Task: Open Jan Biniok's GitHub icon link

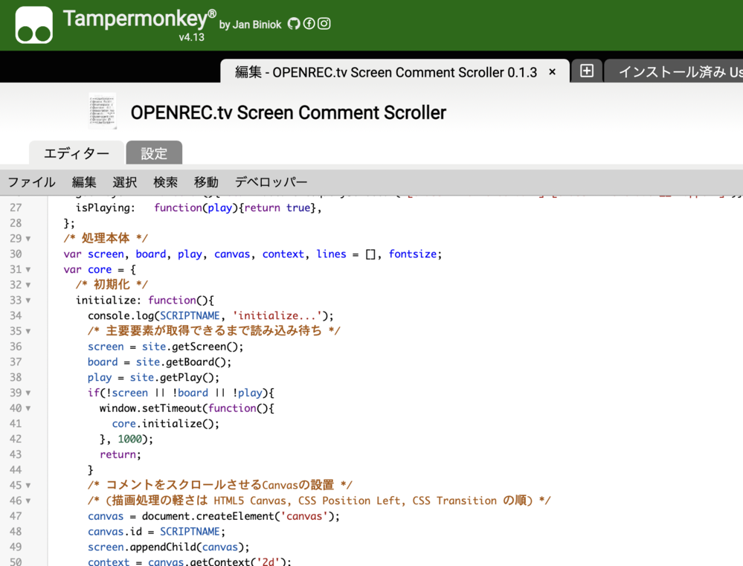Action: (x=294, y=24)
